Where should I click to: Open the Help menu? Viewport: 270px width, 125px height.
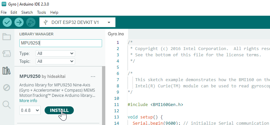point(54,12)
